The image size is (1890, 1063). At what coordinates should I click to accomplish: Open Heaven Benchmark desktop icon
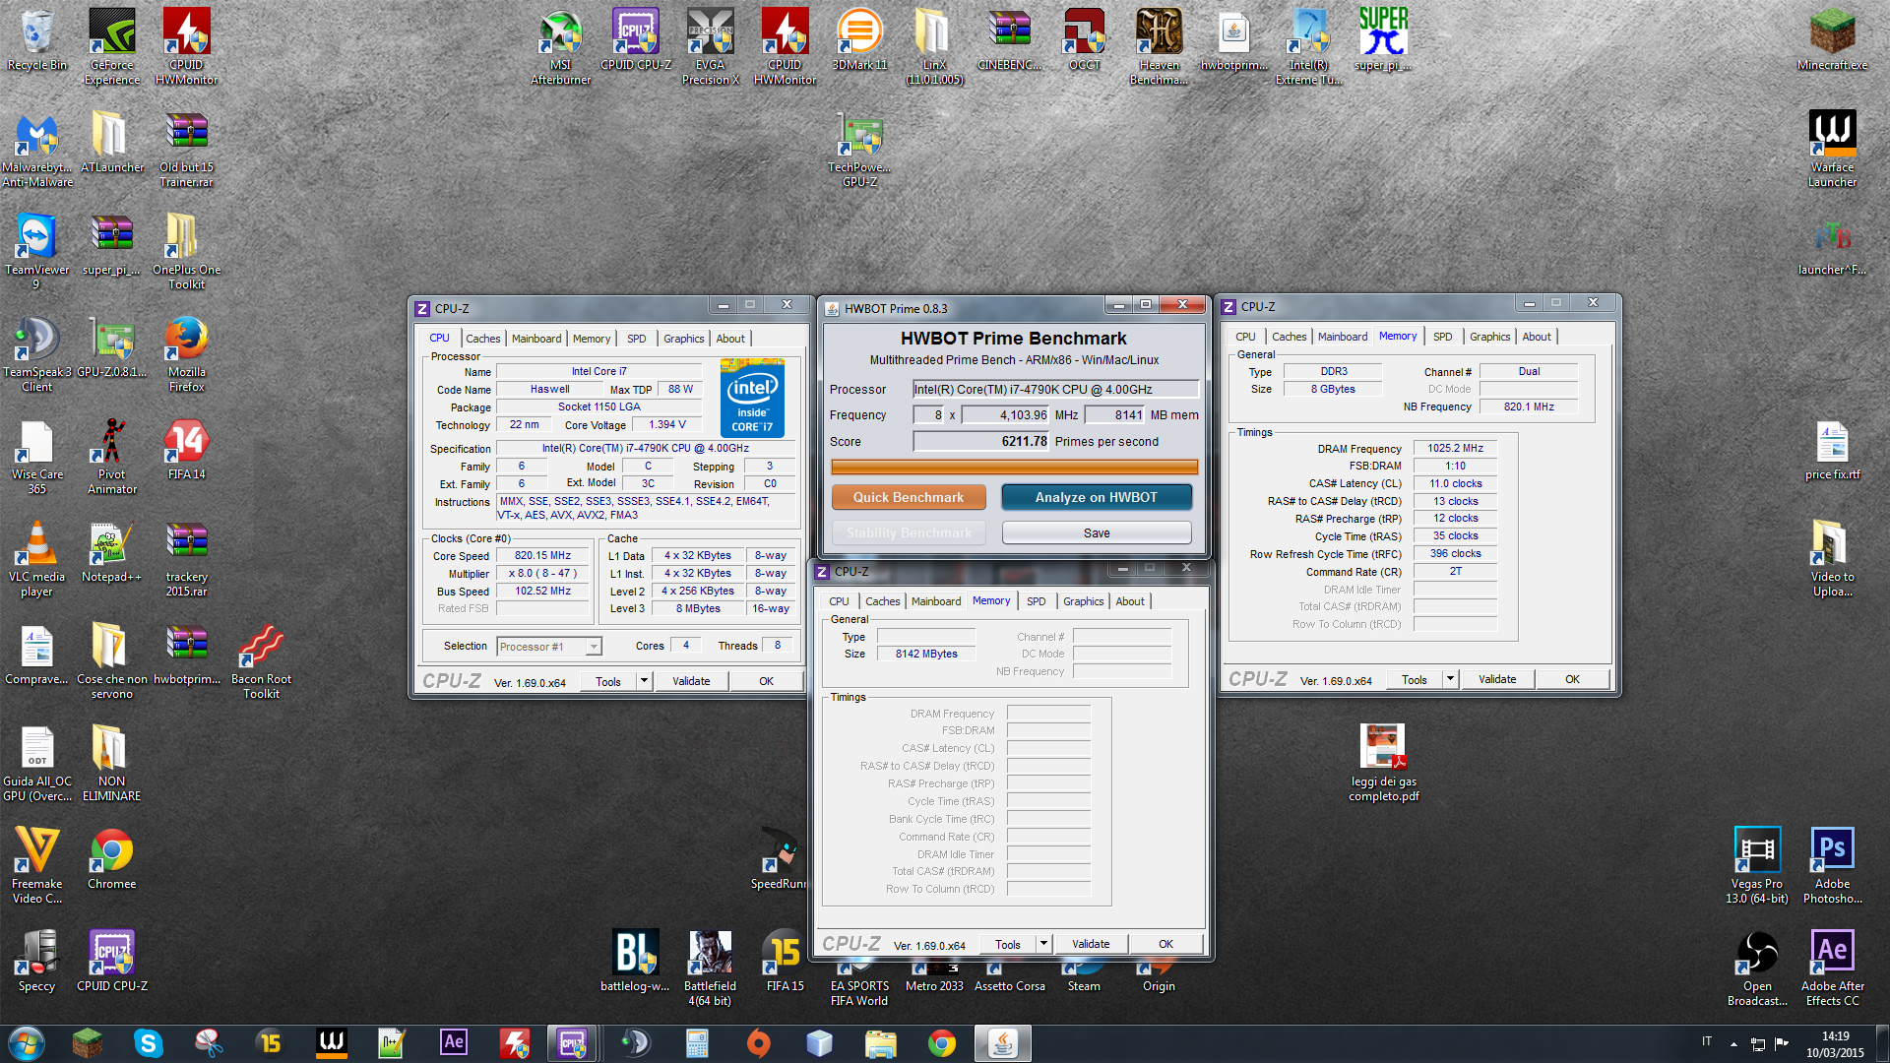point(1160,46)
